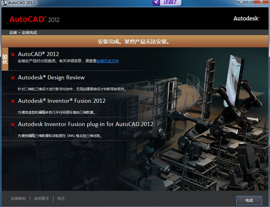Viewport: 270px width, 207px height.
Task: Click the red X beside Inventor Fusion 2012
Action: tap(13, 101)
